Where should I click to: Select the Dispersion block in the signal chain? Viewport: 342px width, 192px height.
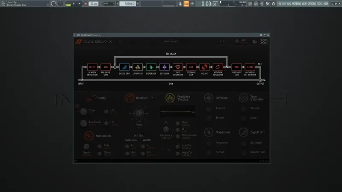coord(151,67)
